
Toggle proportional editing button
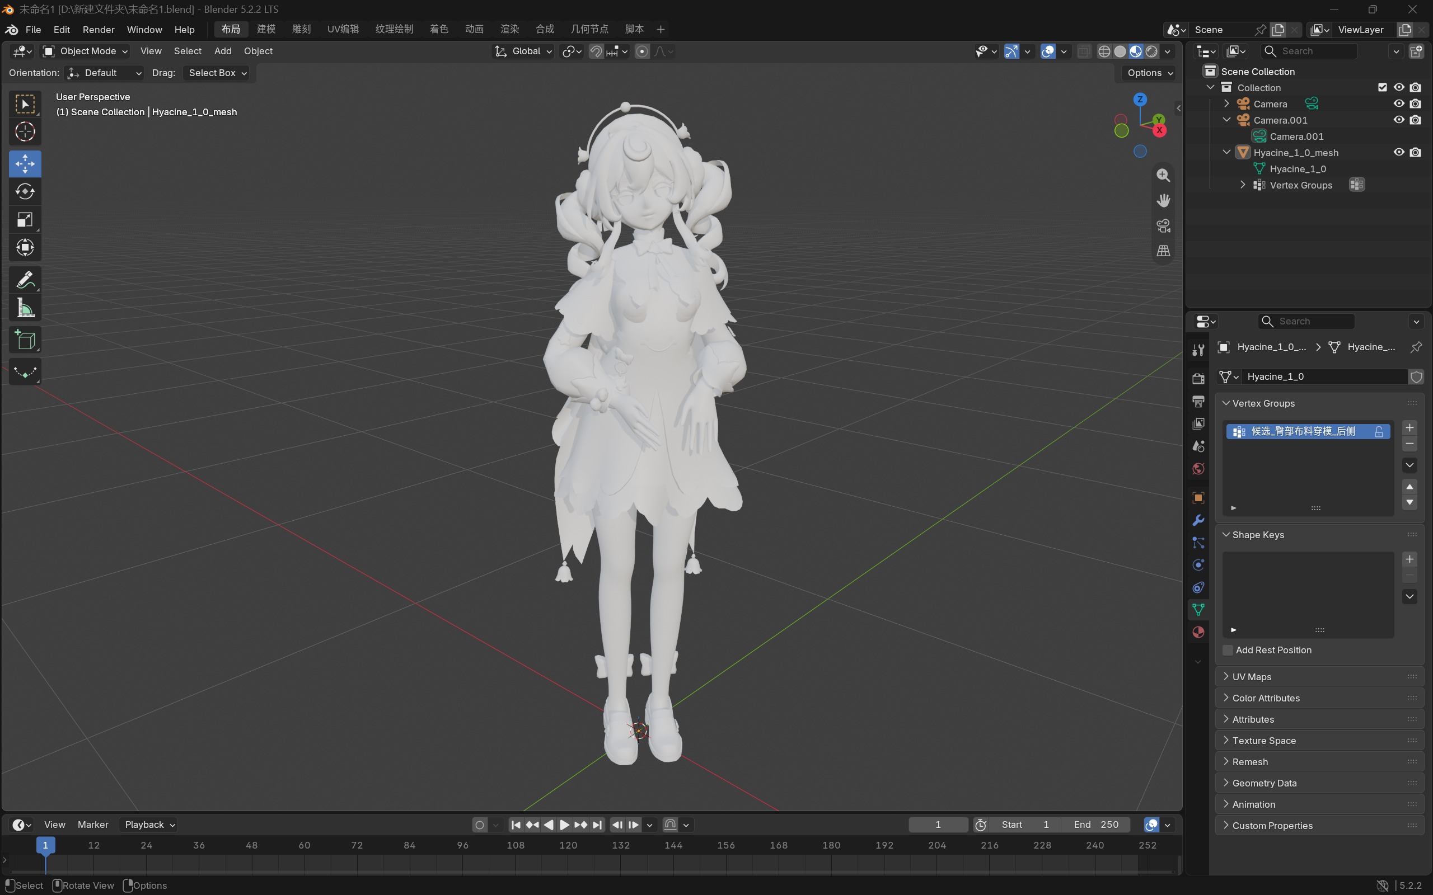tap(642, 51)
